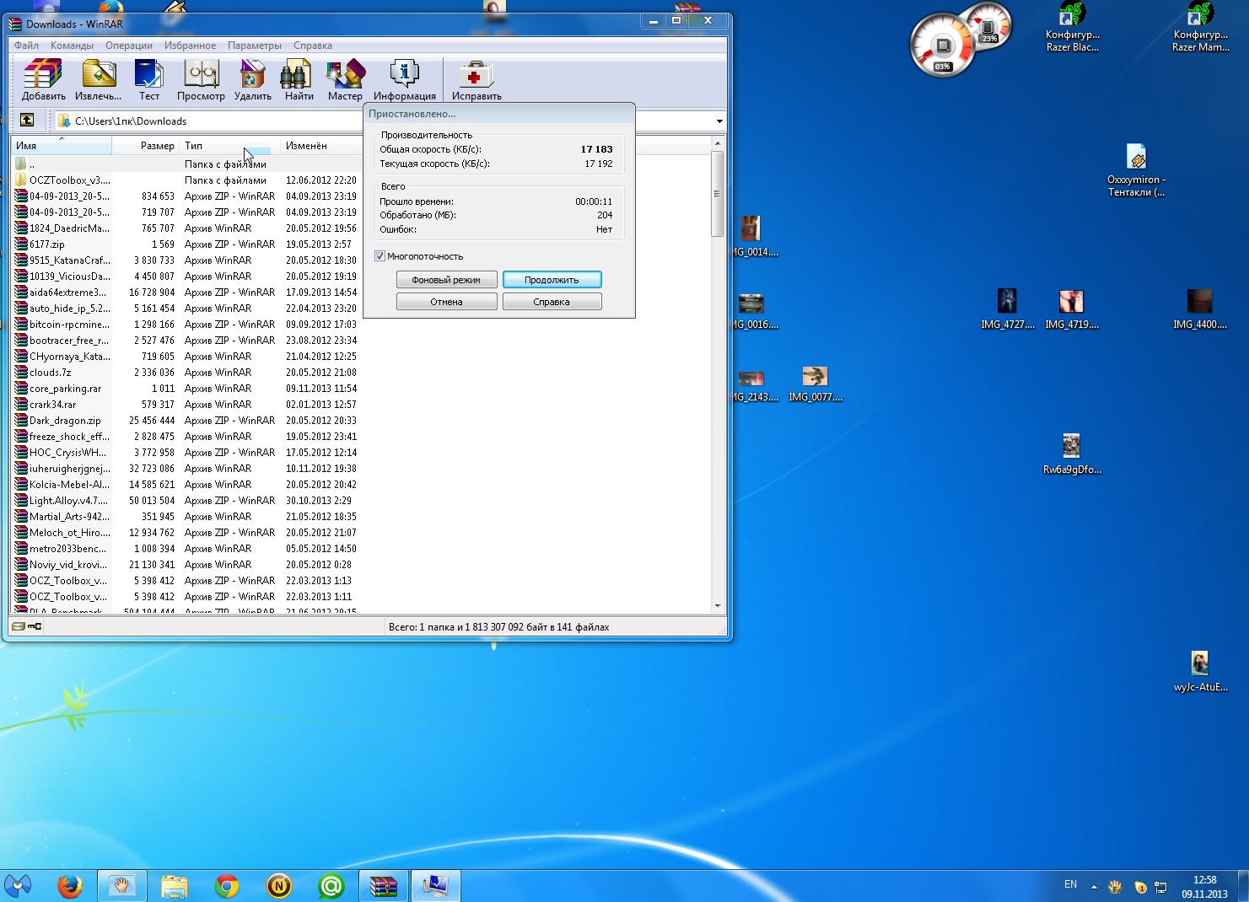
Task: Run the Тест archive test tool
Action: click(149, 79)
